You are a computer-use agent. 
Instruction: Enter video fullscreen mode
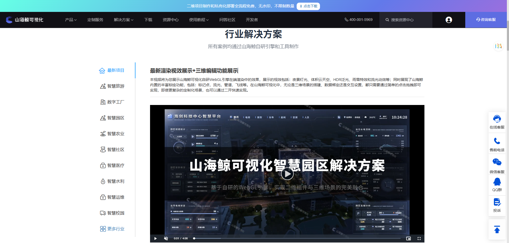pos(419,239)
